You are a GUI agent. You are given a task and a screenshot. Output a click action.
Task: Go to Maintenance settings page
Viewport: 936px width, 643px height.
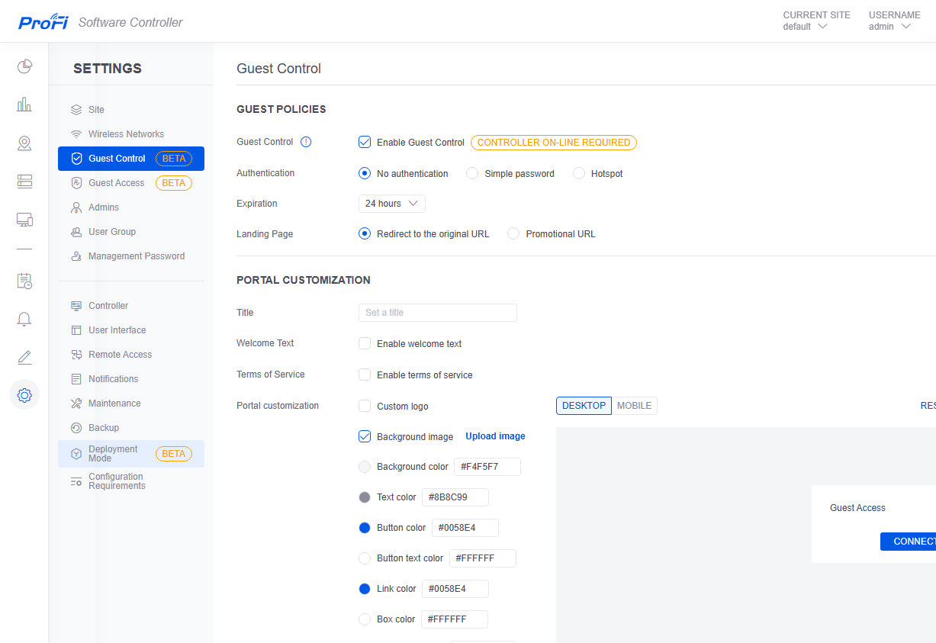(114, 403)
